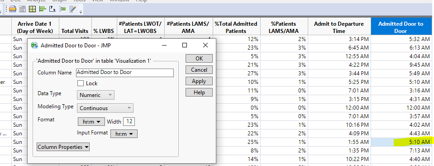Viewport: 434px width, 166px height.
Task: Open Fit Model arrow-to-box icon
Action: [62, 9]
